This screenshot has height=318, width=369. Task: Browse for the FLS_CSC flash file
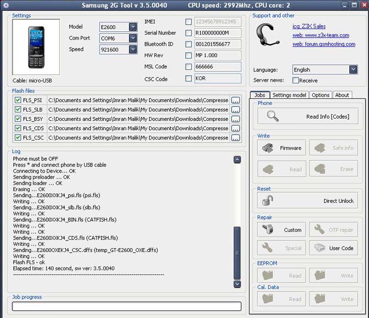coord(236,138)
